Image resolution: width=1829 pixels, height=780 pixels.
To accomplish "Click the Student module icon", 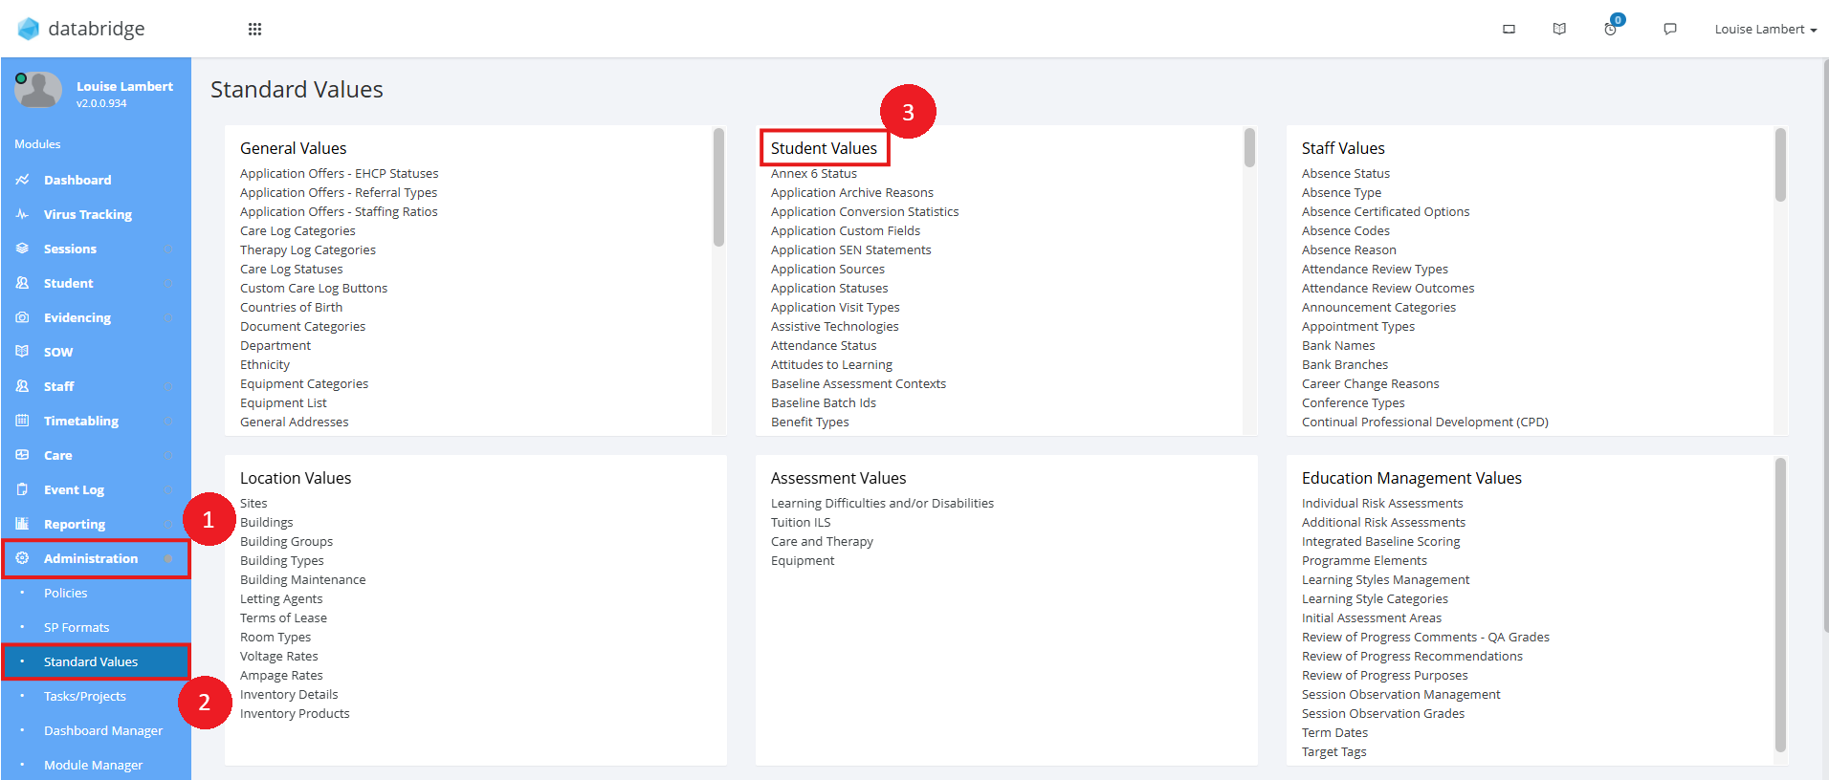I will (22, 283).
